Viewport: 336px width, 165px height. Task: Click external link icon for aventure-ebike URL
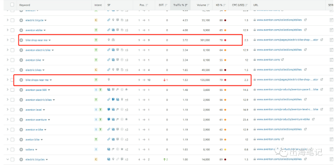(x=313, y=119)
